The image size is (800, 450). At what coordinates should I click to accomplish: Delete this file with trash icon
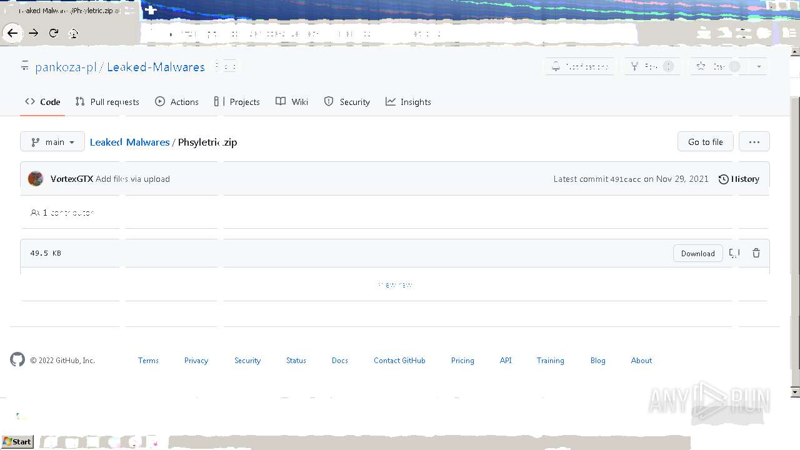[756, 253]
